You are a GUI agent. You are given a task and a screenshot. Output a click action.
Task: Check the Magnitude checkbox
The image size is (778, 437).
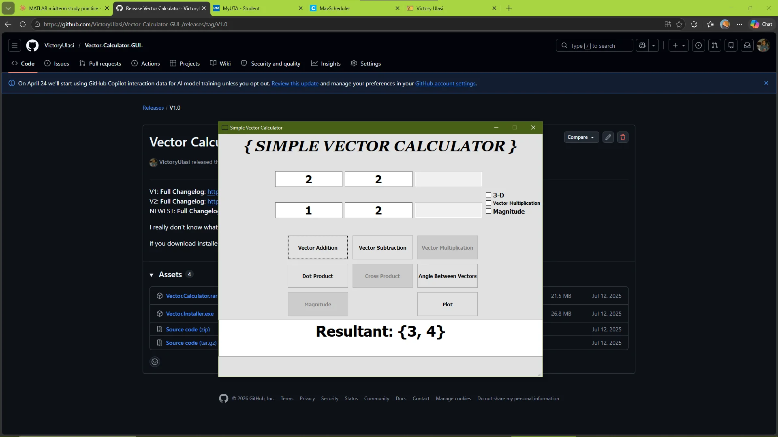pos(488,211)
